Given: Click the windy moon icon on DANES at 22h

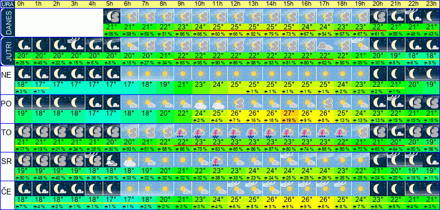Looking at the screenshot, I should pyautogui.click(x=414, y=16).
